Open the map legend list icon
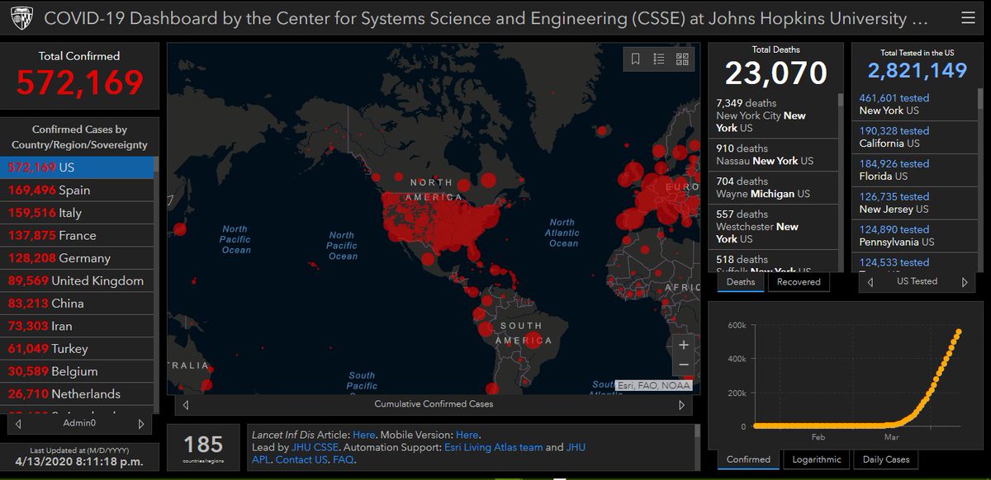 click(x=659, y=59)
